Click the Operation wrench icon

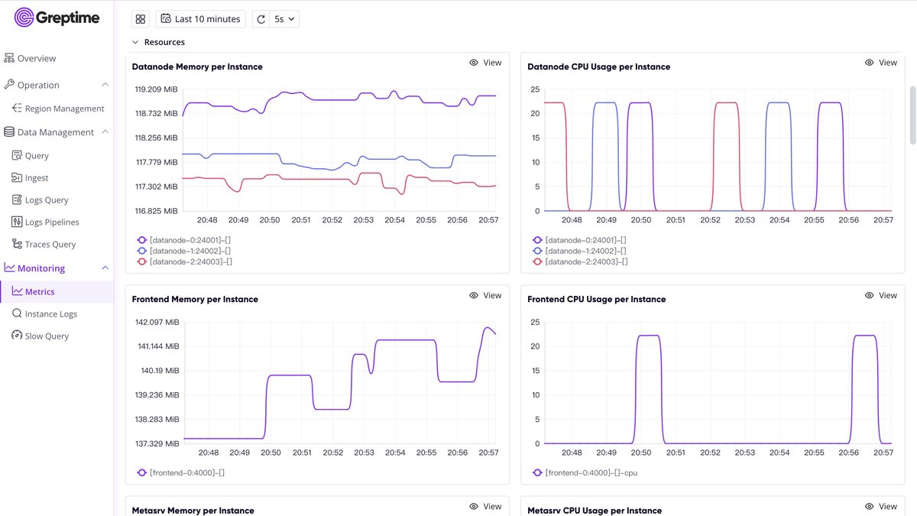pyautogui.click(x=9, y=85)
